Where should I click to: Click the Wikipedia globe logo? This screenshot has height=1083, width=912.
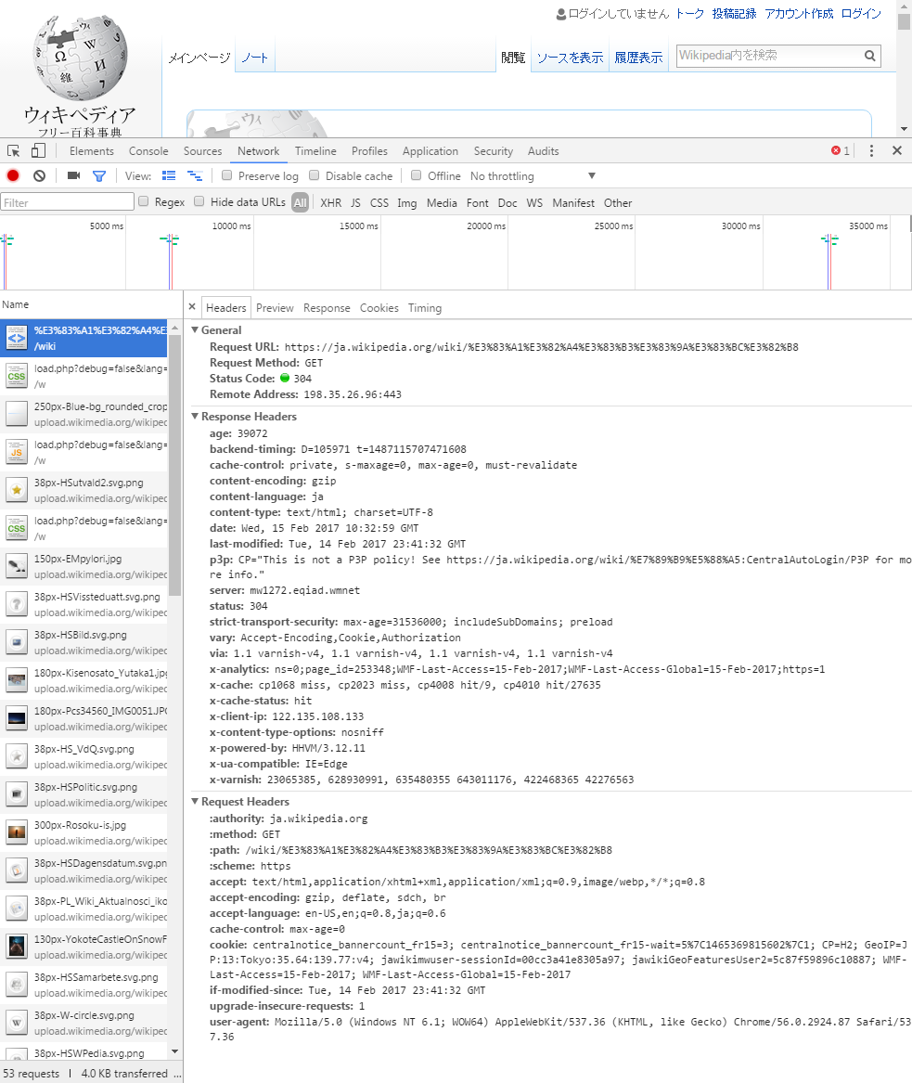point(81,58)
